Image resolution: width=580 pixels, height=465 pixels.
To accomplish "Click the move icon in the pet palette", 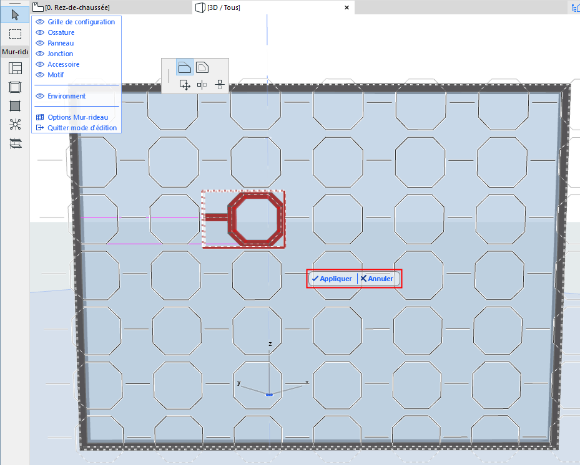I will tap(185, 85).
